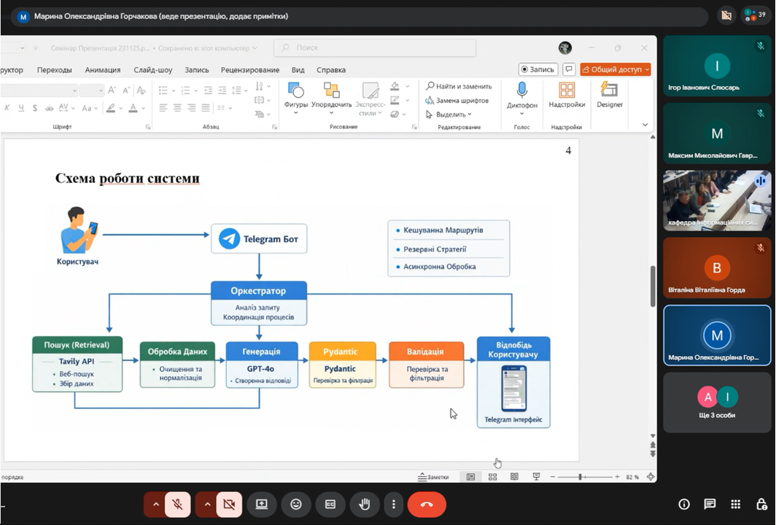
Task: Open the meeting details info icon
Action: tap(684, 504)
